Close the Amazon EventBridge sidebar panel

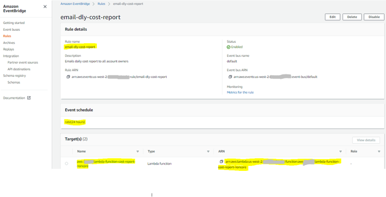45,6
